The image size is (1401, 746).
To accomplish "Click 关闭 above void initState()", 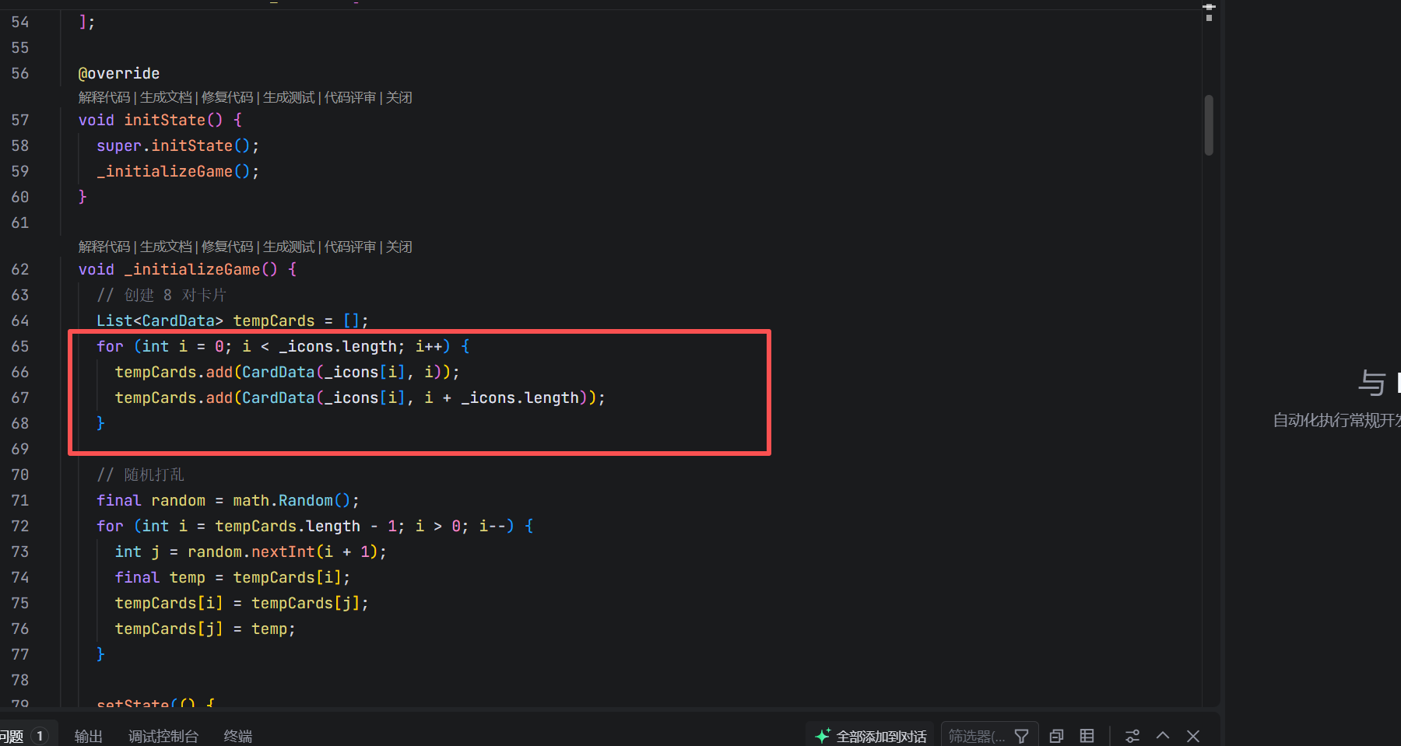I will tap(399, 97).
